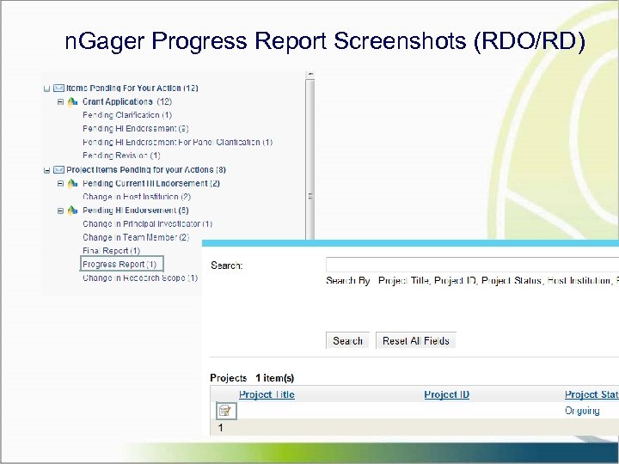The width and height of the screenshot is (619, 464).
Task: Click envelope icon beside Project Items Pending
Action: point(58,169)
